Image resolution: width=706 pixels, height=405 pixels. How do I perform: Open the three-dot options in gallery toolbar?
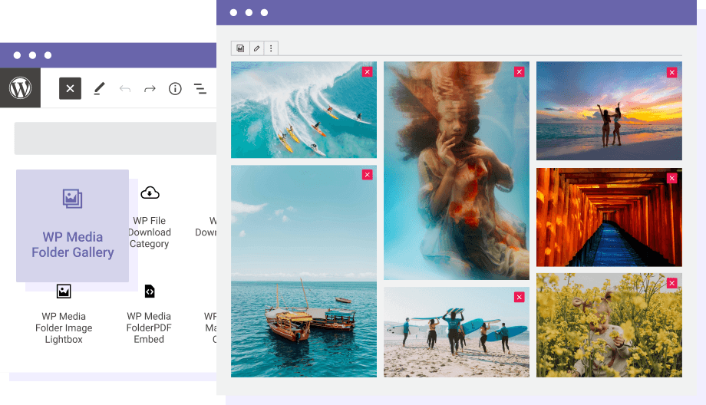pyautogui.click(x=271, y=48)
